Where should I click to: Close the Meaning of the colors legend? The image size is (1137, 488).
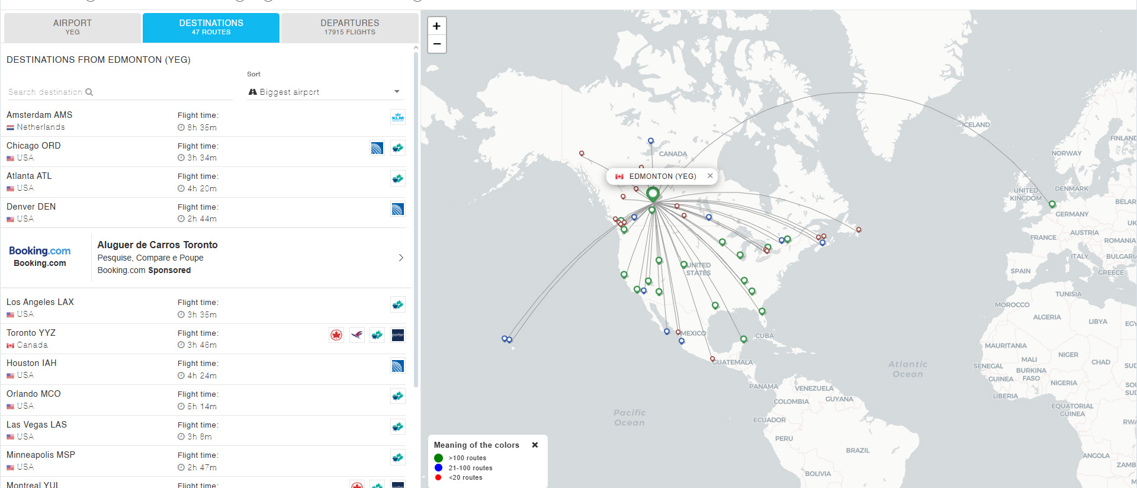pos(535,445)
